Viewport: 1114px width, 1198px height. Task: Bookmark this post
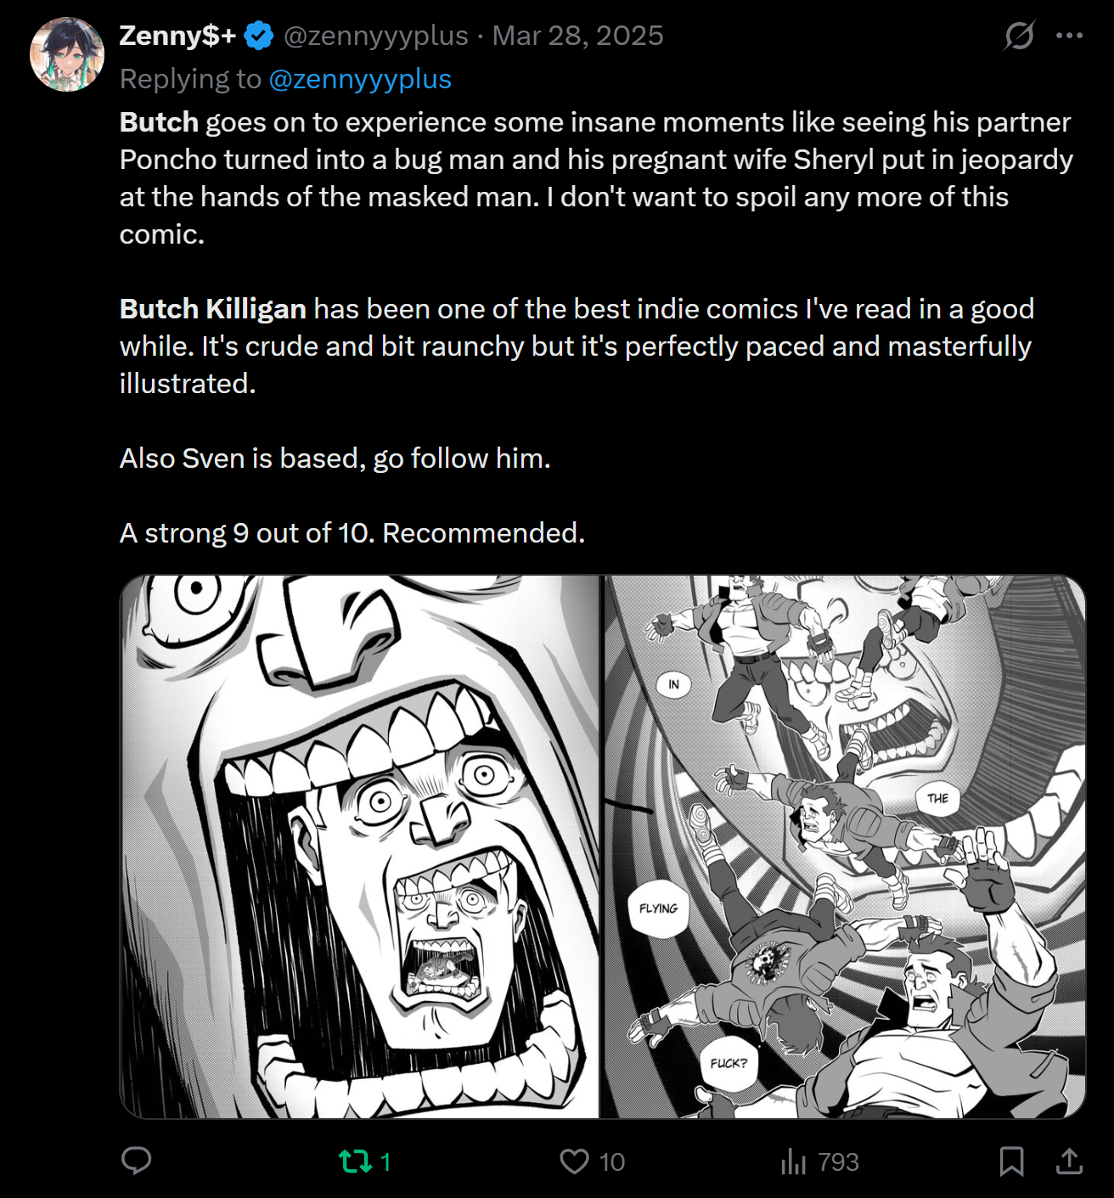coord(1011,1161)
